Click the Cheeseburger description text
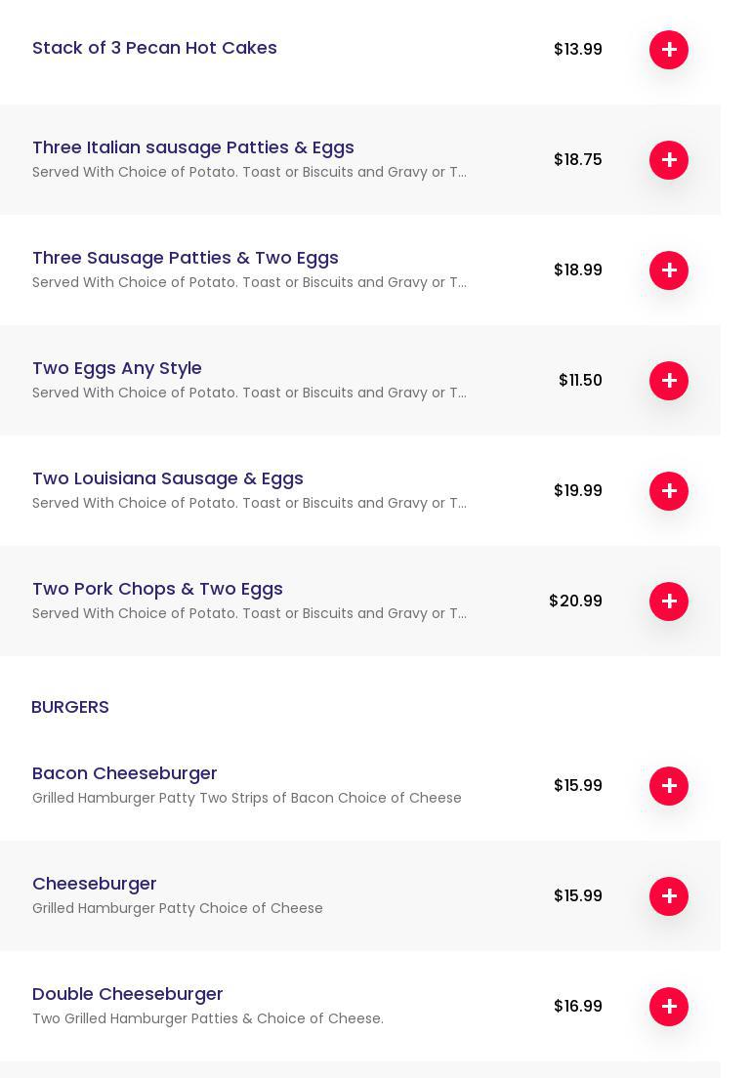 pos(177,908)
